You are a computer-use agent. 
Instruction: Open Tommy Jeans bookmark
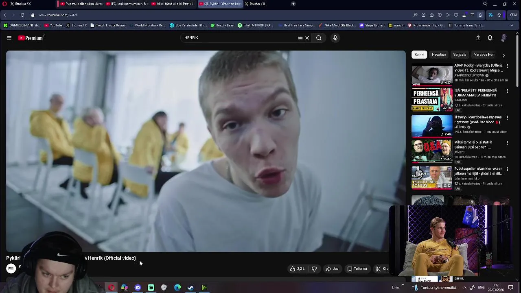point(466,25)
